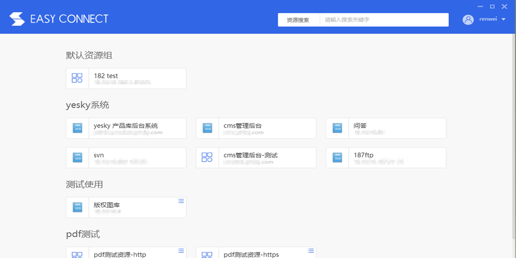Expand the pdf测试资源-https list menu icon
Viewport: 516px width, 258px height.
point(311,251)
